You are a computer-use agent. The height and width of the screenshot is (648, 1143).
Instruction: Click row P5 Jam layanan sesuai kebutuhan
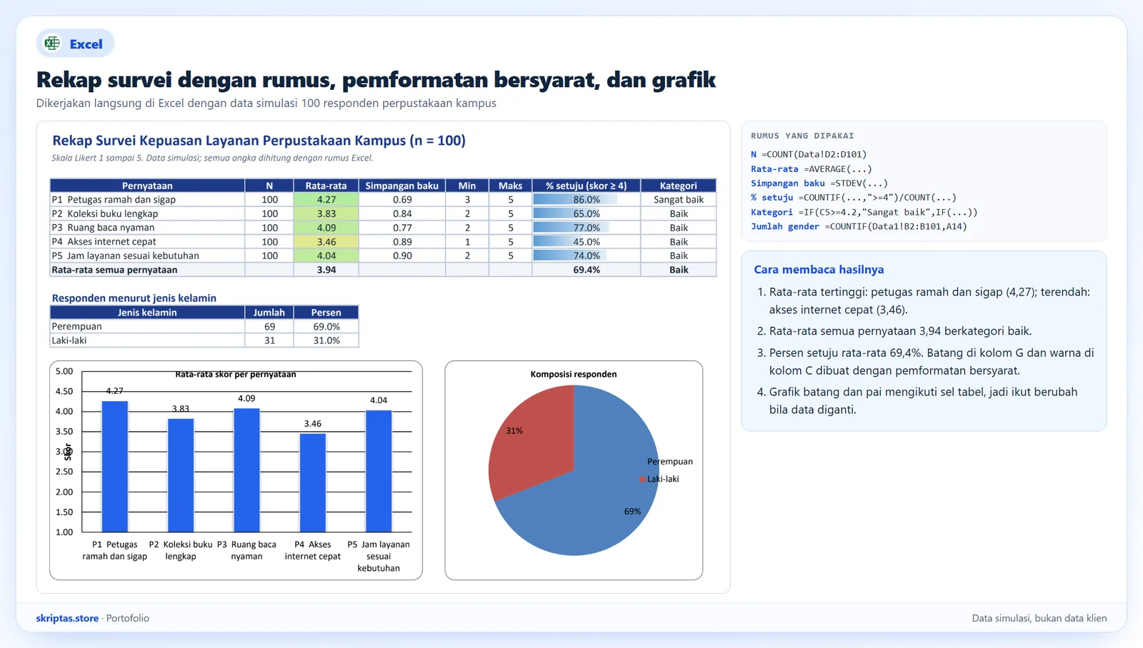point(383,255)
